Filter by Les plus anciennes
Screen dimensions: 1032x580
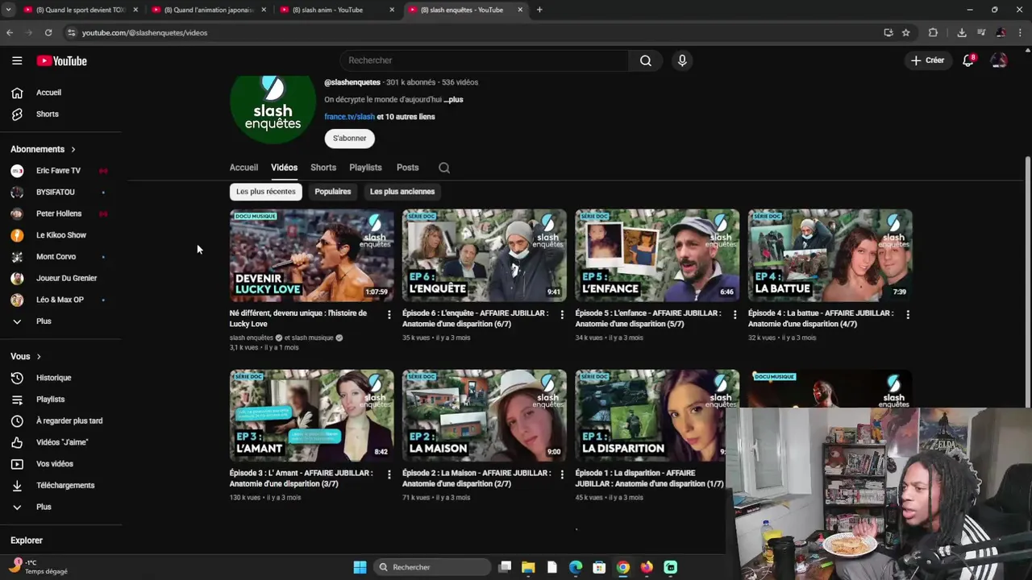pyautogui.click(x=402, y=192)
